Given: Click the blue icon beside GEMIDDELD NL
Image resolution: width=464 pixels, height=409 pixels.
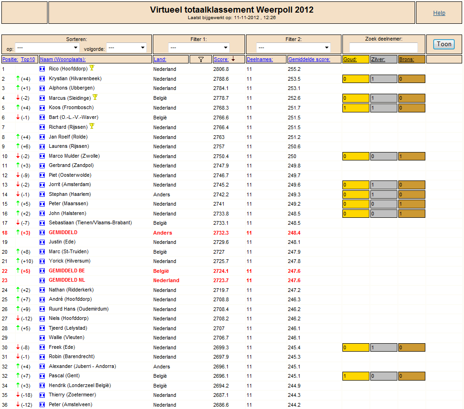Looking at the screenshot, I should [x=42, y=280].
